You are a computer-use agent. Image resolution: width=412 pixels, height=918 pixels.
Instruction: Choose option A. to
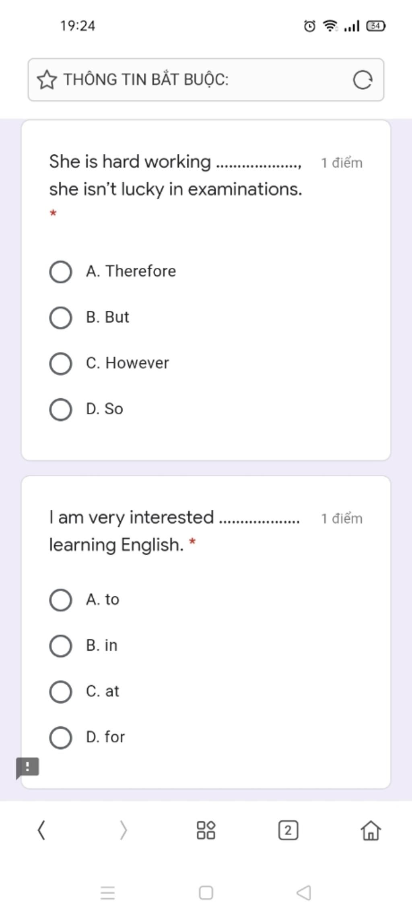coord(84,600)
